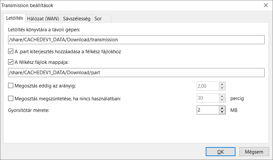Screen dimensions: 273x160
Task: Confirm settings with the OK button
Action: tap(220, 152)
